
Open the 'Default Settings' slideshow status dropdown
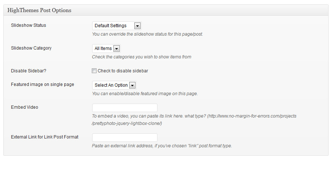click(x=113, y=26)
